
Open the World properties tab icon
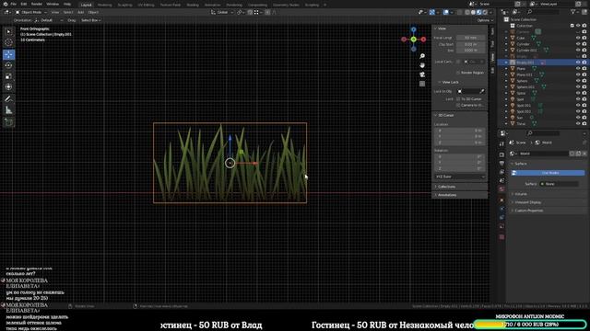501,189
